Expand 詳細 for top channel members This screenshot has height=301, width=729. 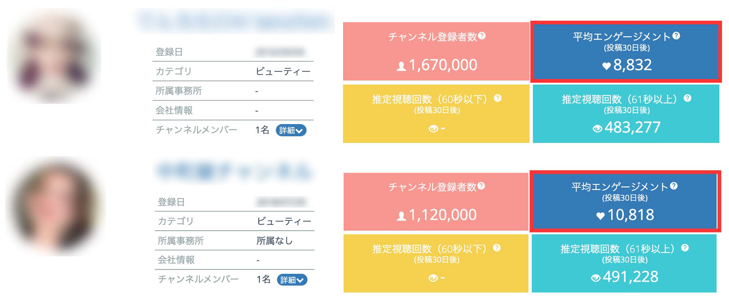tap(291, 130)
